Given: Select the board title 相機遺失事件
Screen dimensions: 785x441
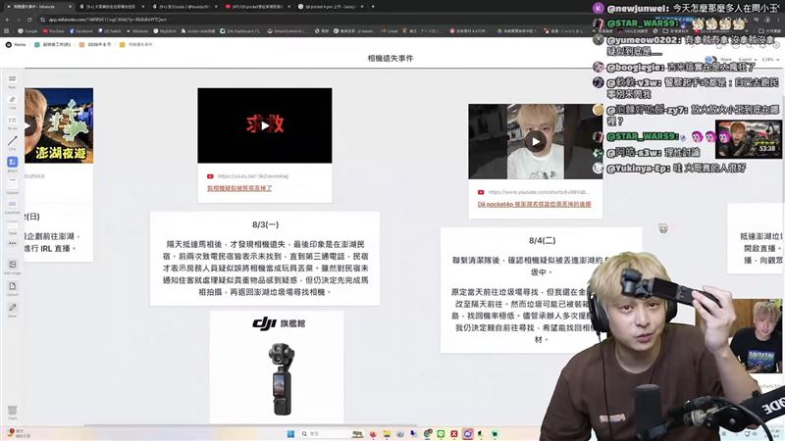Looking at the screenshot, I should [x=390, y=58].
